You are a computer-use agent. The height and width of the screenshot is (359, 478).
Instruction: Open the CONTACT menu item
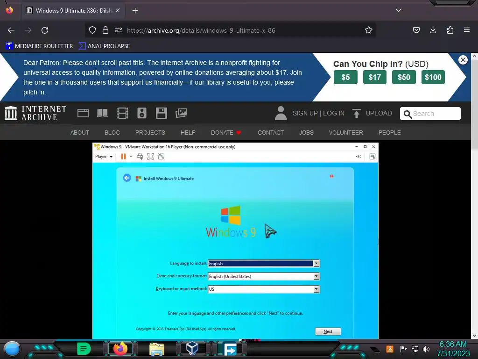271,132
